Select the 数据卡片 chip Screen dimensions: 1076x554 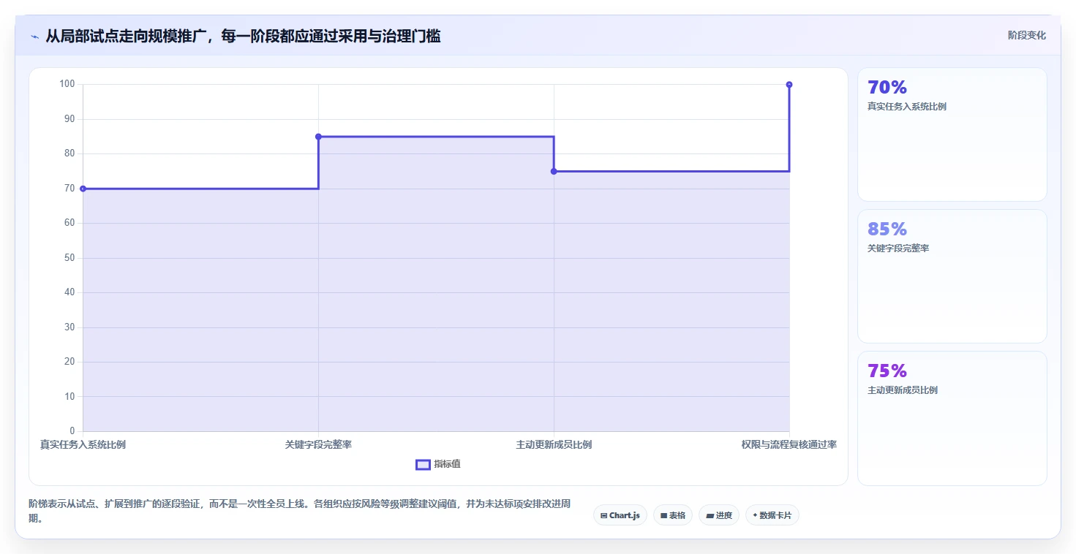(772, 515)
